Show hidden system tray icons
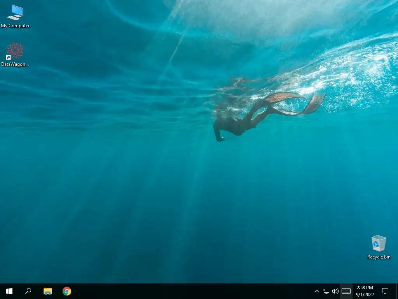 (316, 291)
